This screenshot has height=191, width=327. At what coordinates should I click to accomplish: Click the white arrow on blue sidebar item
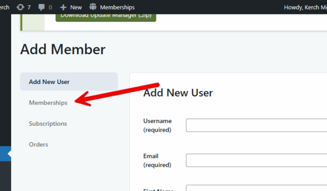pyautogui.click(x=10, y=154)
